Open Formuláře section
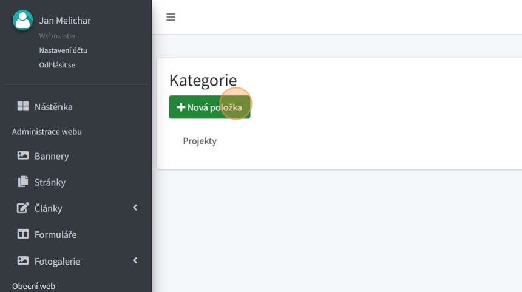 (55, 234)
